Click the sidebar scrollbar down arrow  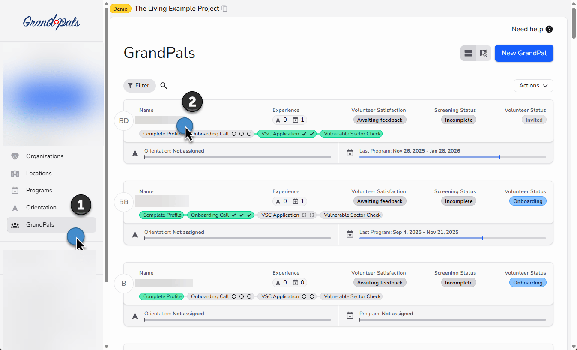point(106,347)
